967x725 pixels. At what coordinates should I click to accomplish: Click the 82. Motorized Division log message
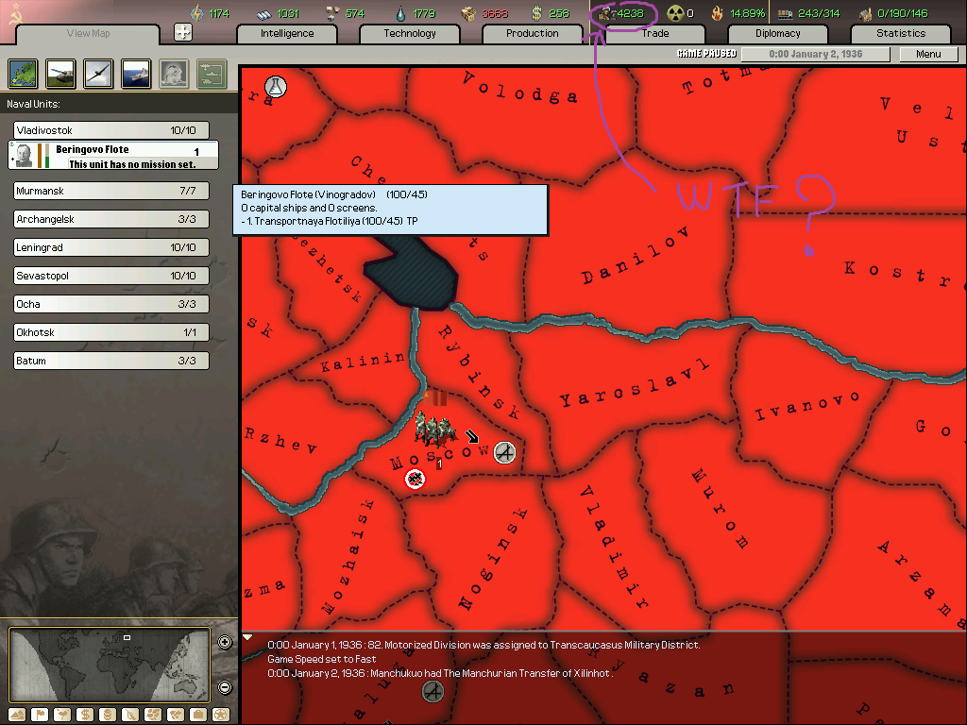[483, 645]
